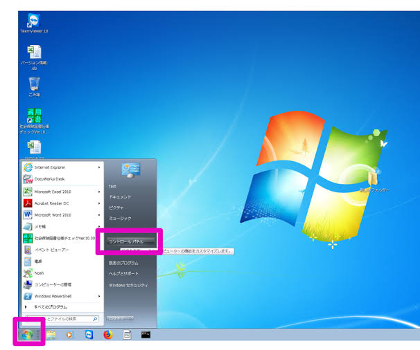Open 既定のプログラム from Start menu

click(x=123, y=263)
